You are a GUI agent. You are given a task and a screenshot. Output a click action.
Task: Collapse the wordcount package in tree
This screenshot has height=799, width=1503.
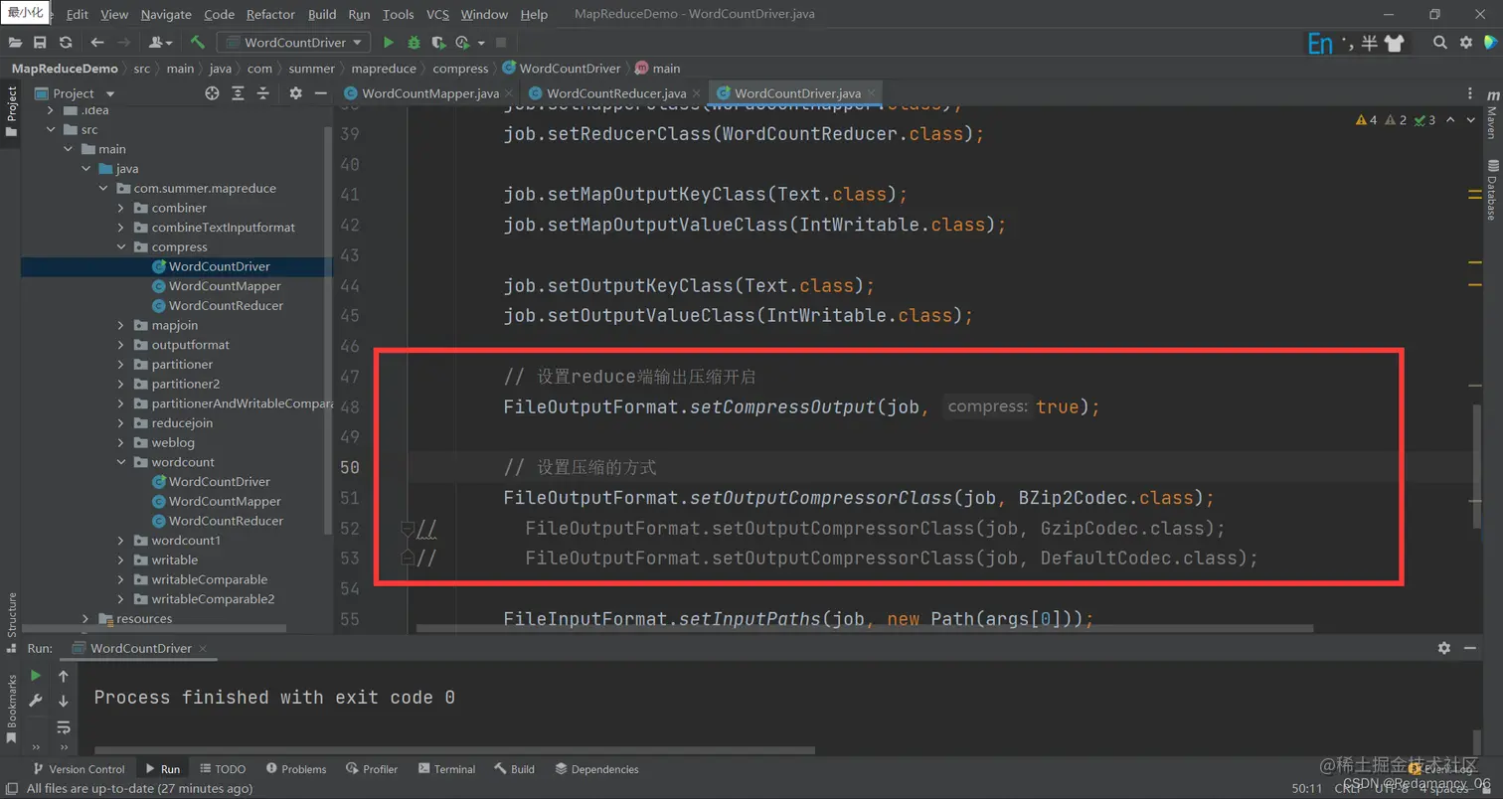click(121, 462)
